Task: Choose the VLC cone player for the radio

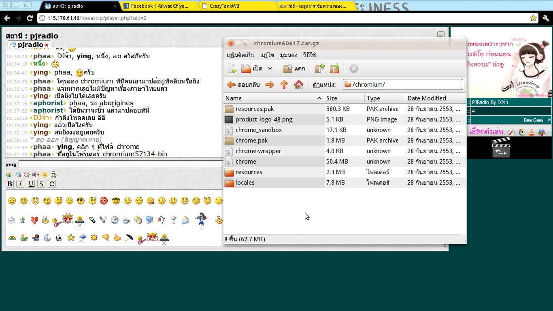Action: 531,132
